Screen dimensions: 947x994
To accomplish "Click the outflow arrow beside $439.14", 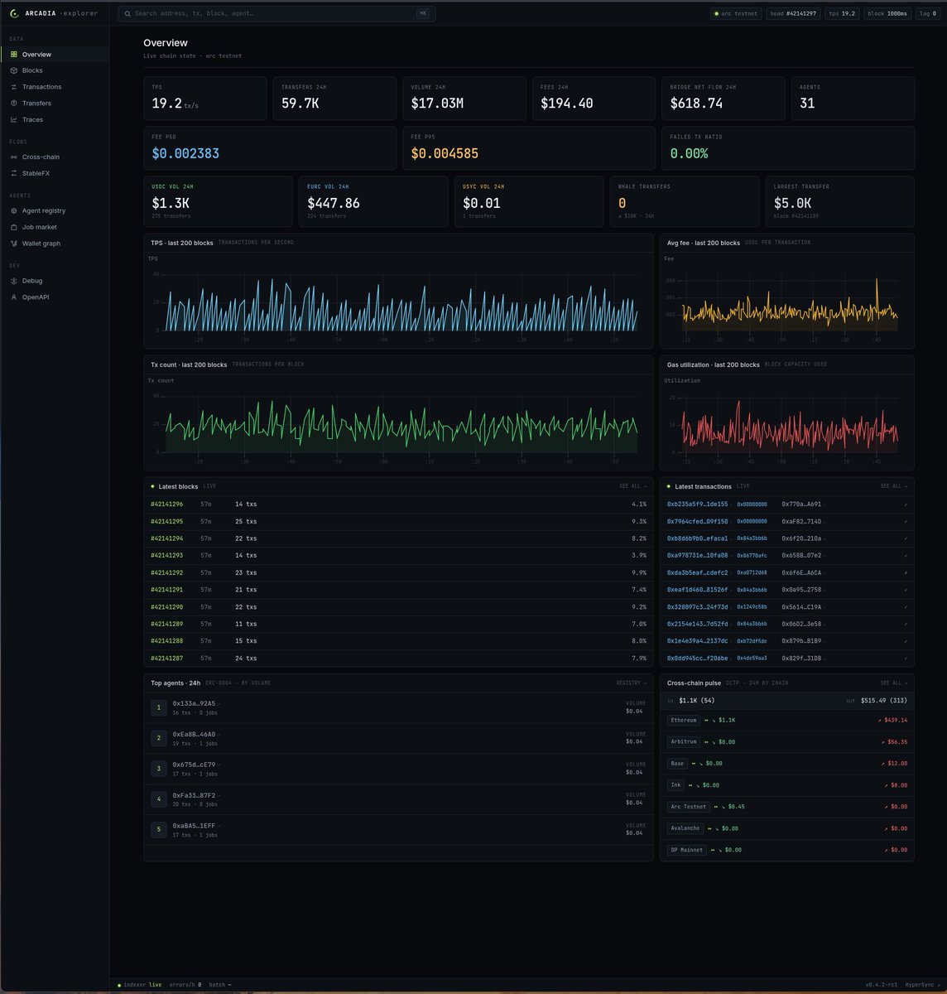I will tap(879, 721).
